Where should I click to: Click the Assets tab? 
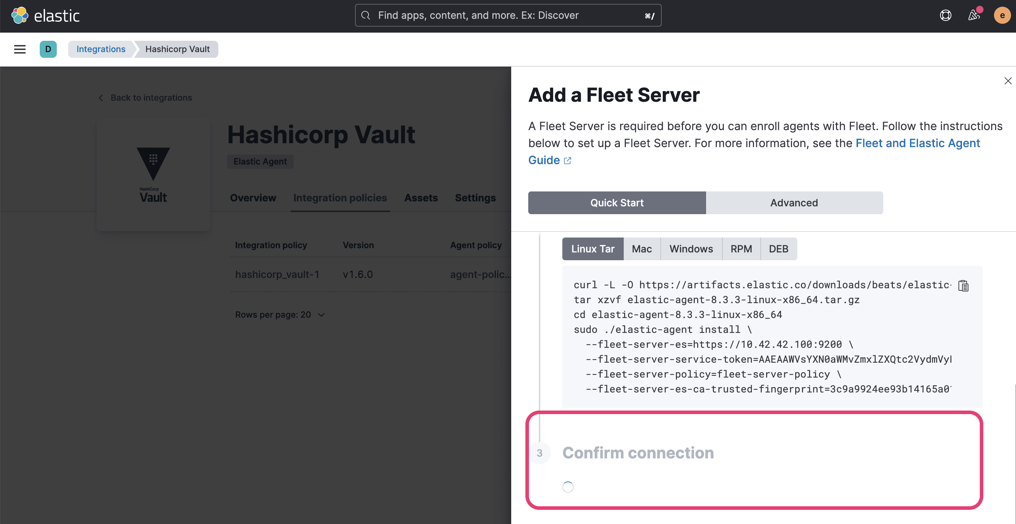click(421, 198)
